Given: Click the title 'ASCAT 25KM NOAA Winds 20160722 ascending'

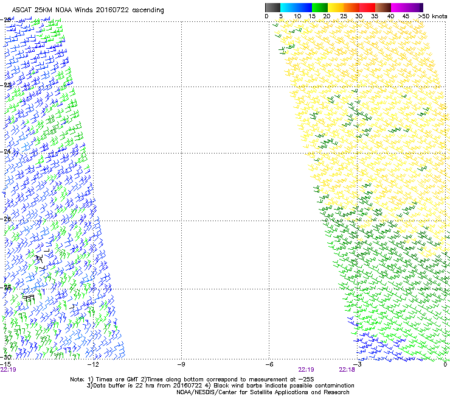Looking at the screenshot, I should point(88,10).
